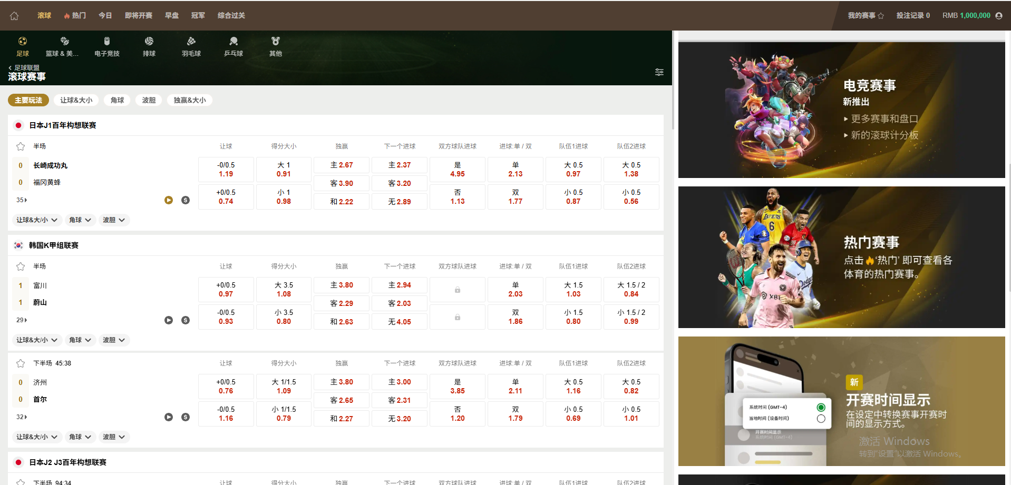This screenshot has width=1011, height=485.
Task: Favorite the 长崎成功丸 vs 福冈黄蜂 match star
Action: [21, 146]
